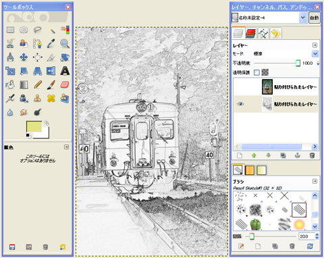The image size is (324, 258).
Task: Select the Color Picker eyedropper tool
Action: tap(51, 44)
